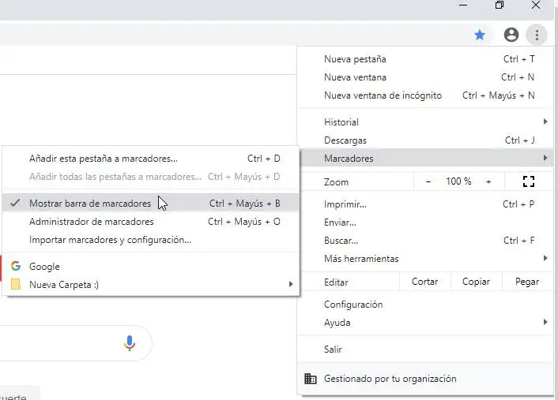Toggle Mostrar barra de marcadores checkmark
This screenshot has height=400, width=558.
[x=16, y=204]
